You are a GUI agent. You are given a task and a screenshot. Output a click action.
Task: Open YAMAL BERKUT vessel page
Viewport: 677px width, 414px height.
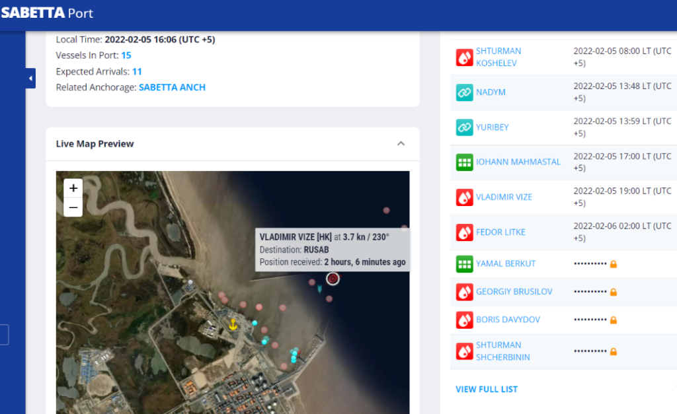coord(506,264)
